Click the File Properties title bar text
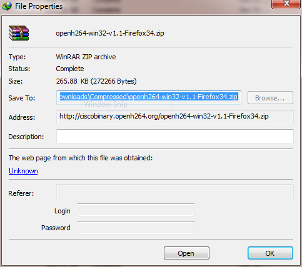Image resolution: width=302 pixels, height=267 pixels. pyautogui.click(x=39, y=6)
